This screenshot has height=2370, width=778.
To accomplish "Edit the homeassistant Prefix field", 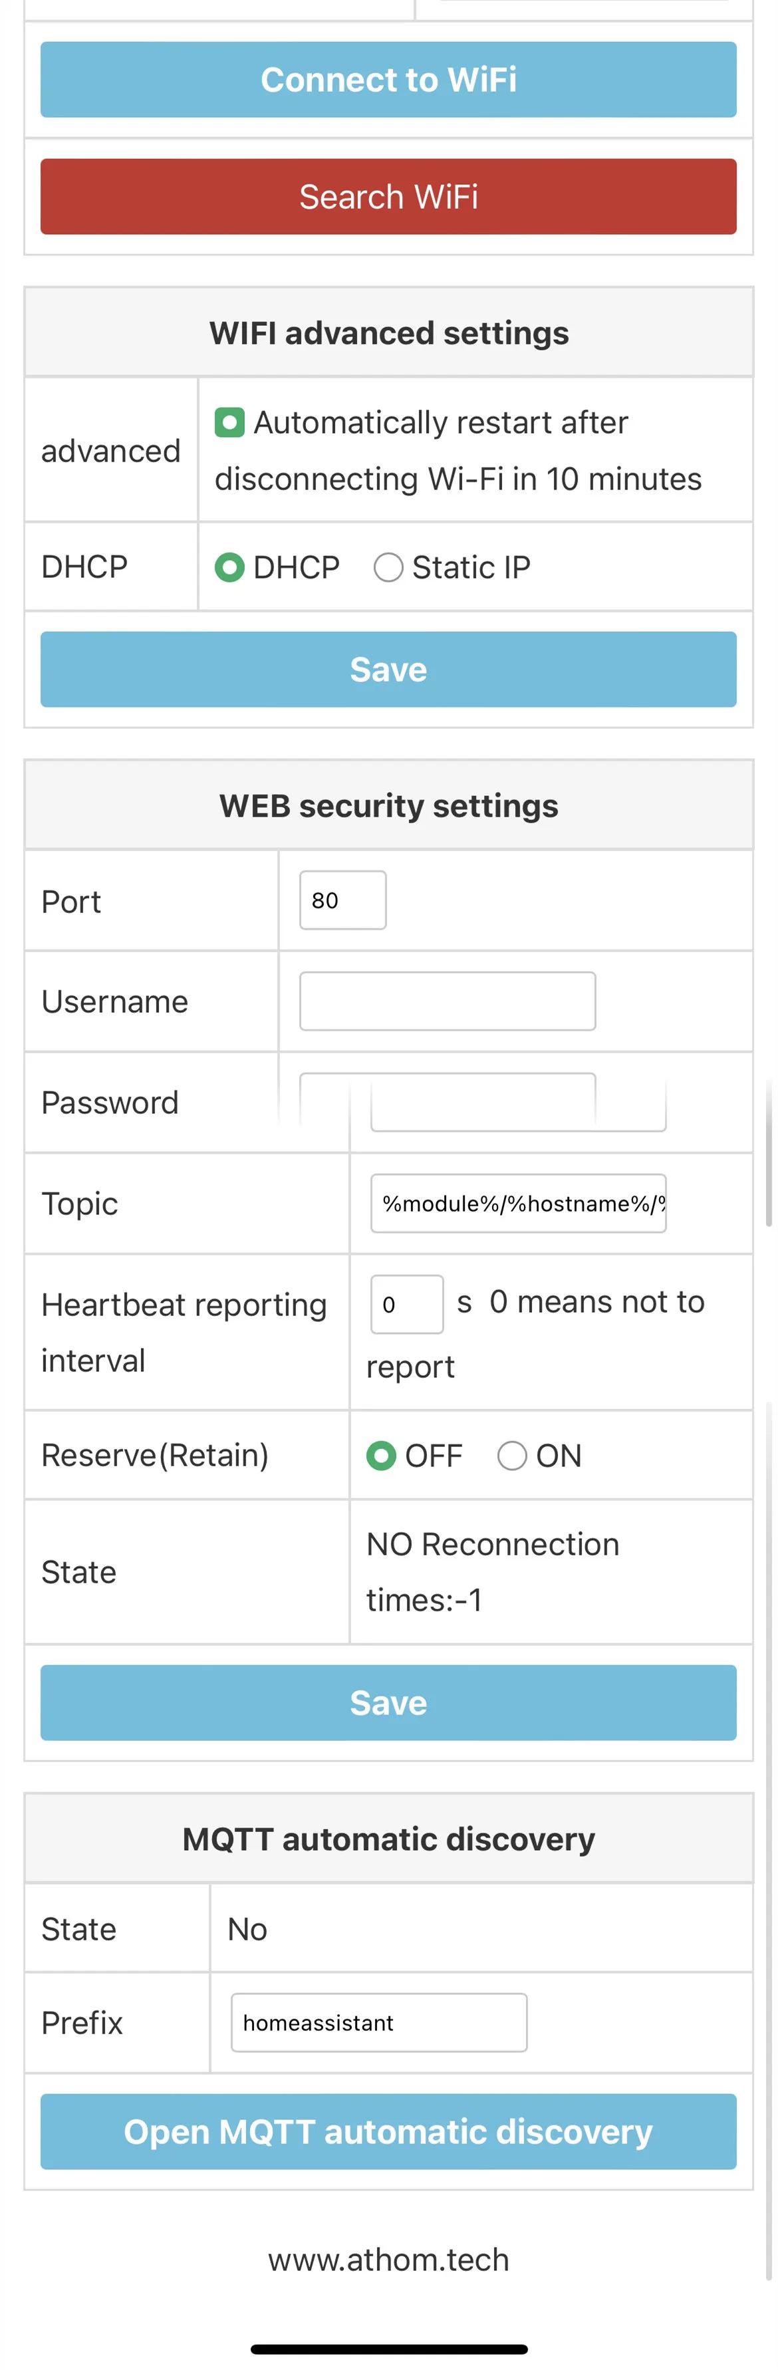I will point(379,2022).
